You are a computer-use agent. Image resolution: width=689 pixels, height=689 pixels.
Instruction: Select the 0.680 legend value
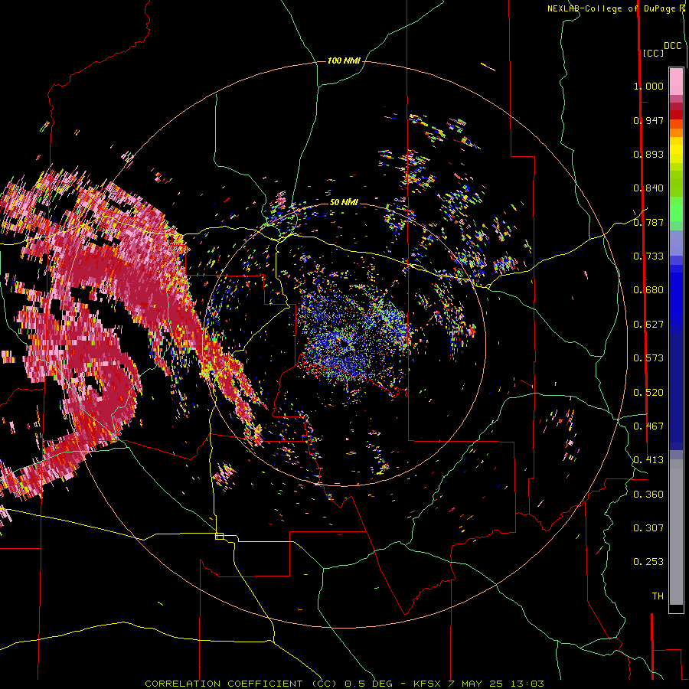pos(648,290)
